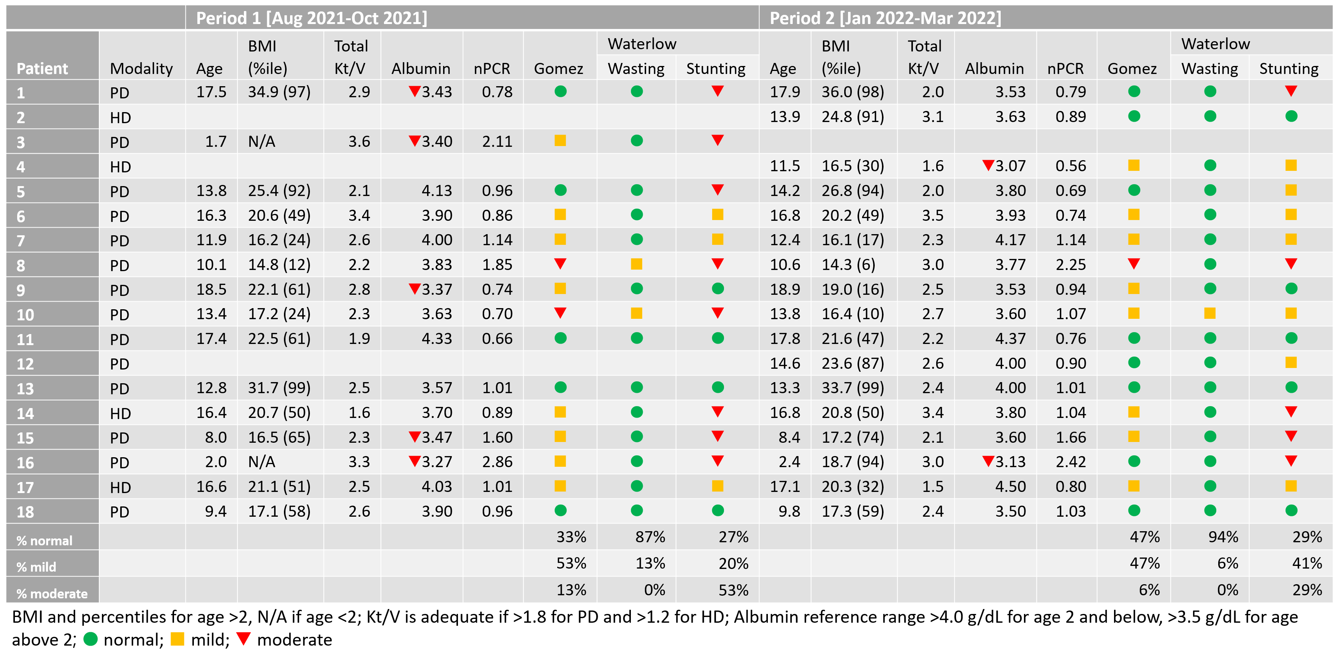Select patient 5's Period 2 Stunting yellow square
Viewport: 1335px width, 662px height.
pyautogui.click(x=1291, y=190)
